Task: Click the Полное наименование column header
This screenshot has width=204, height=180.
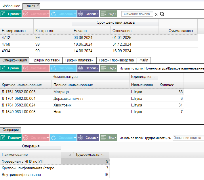Action: 91,85
